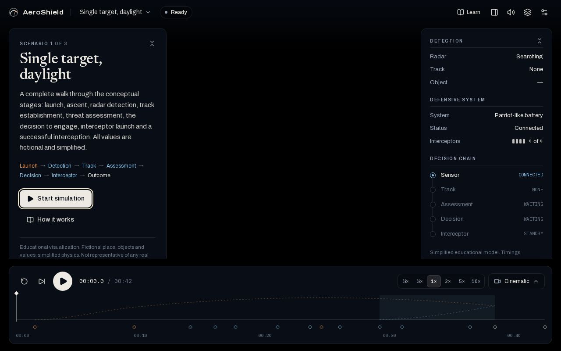561x351 pixels.
Task: Jump to the Interceptor stage link
Action: (x=64, y=175)
